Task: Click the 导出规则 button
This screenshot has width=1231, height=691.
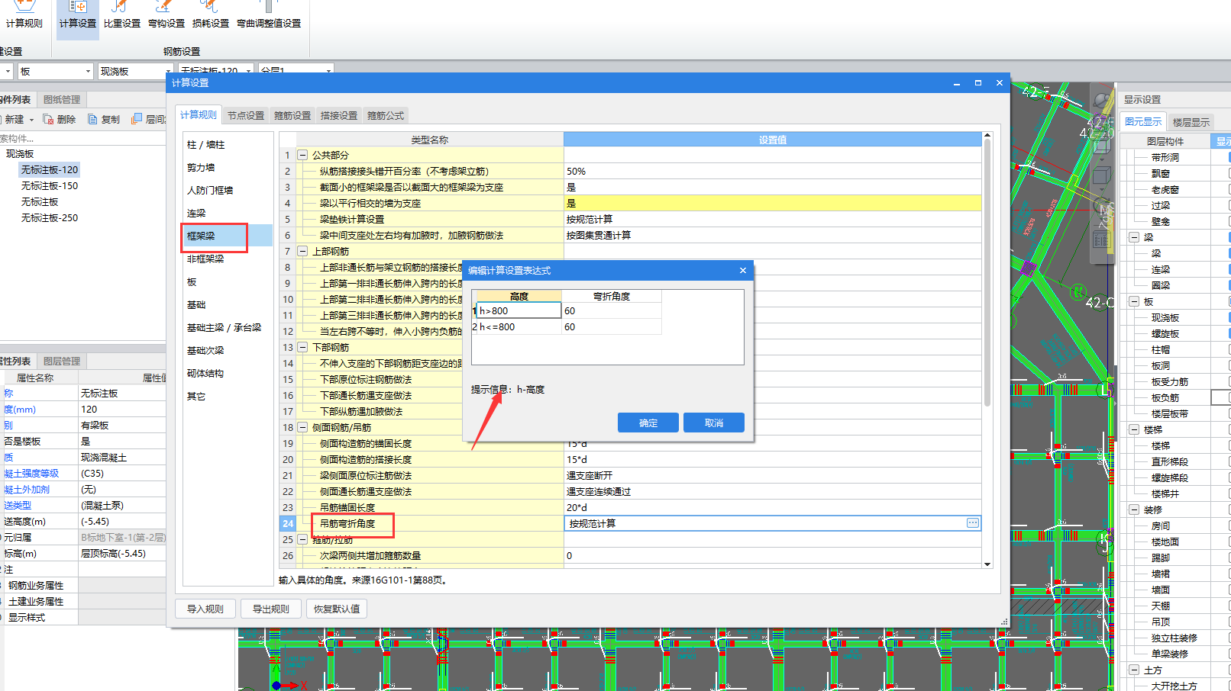Action: click(x=271, y=609)
